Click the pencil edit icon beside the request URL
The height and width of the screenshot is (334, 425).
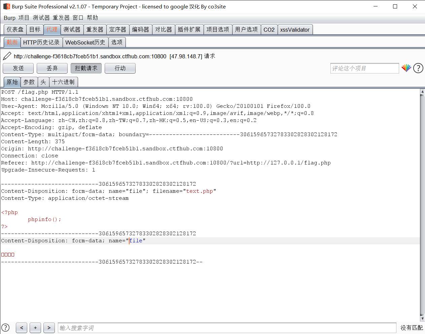coord(7,56)
